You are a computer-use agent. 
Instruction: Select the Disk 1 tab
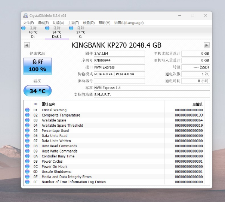coord(57,32)
